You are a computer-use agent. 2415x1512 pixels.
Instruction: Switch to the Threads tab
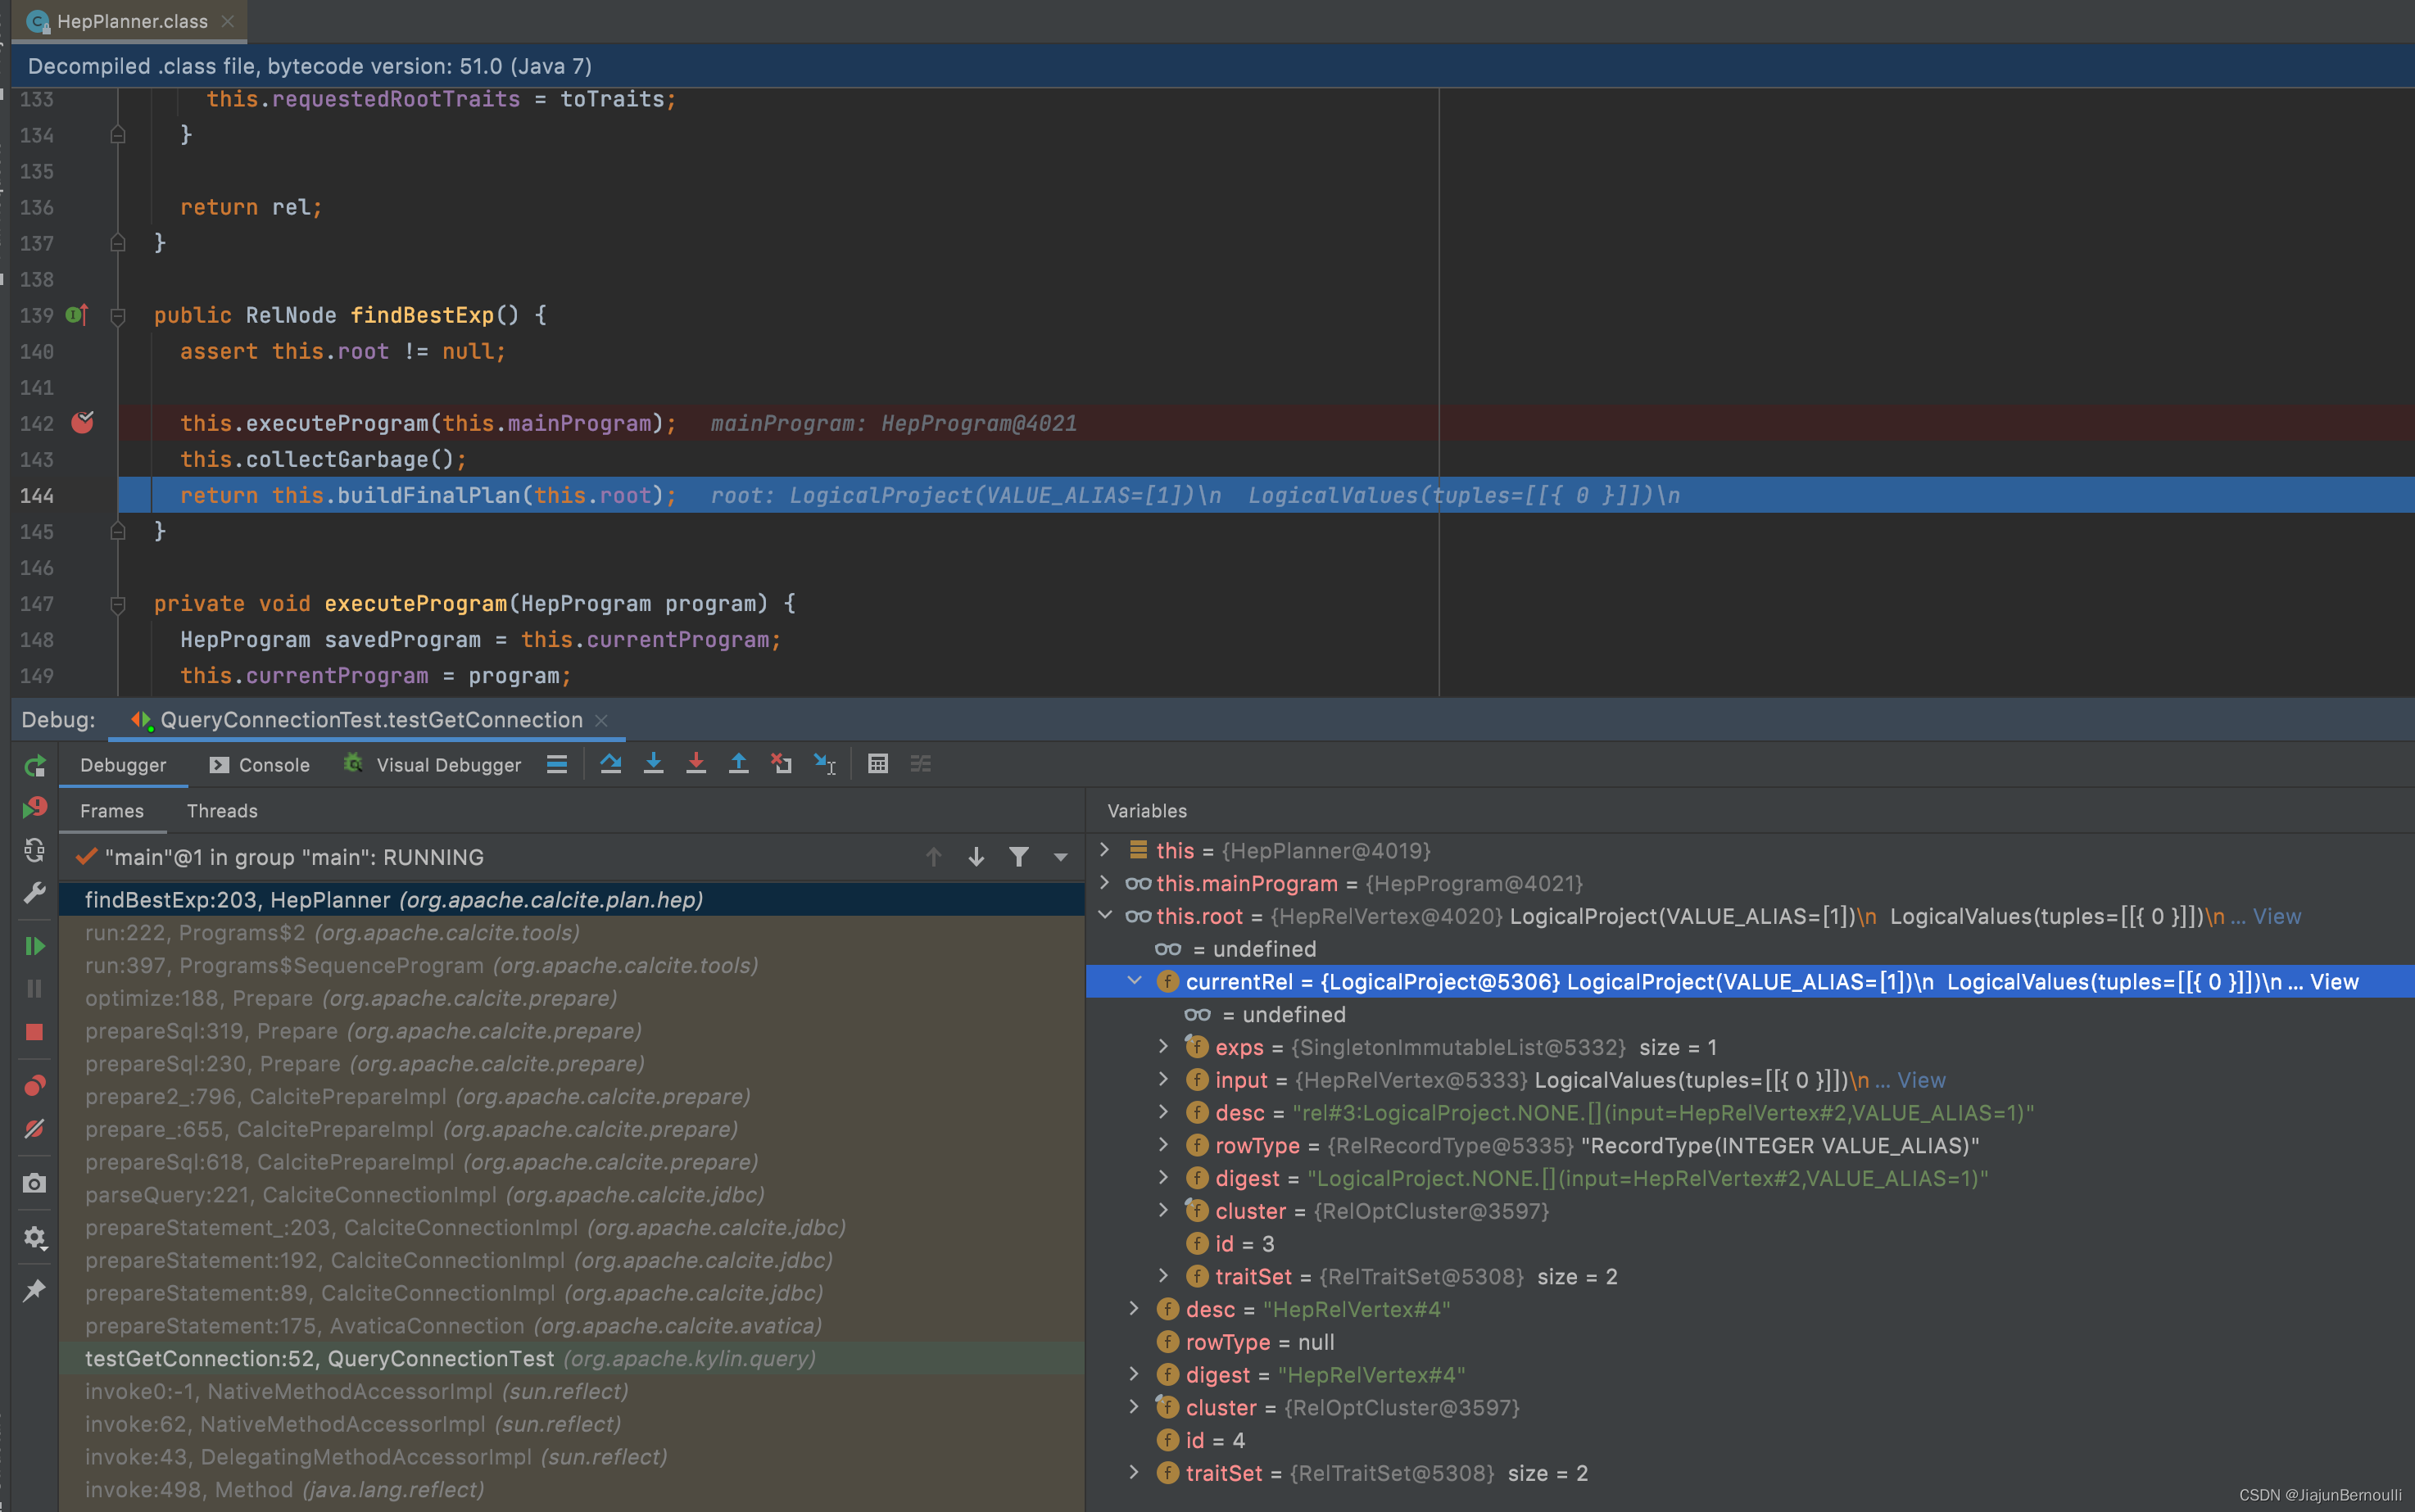(222, 811)
